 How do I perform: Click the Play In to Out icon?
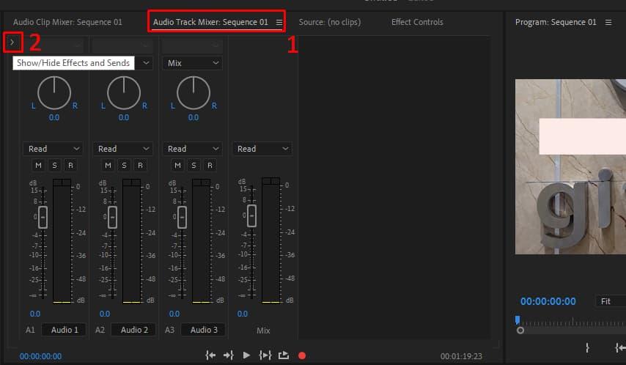(265, 355)
